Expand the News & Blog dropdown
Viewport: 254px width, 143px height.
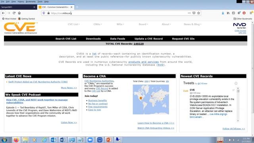coord(192,24)
